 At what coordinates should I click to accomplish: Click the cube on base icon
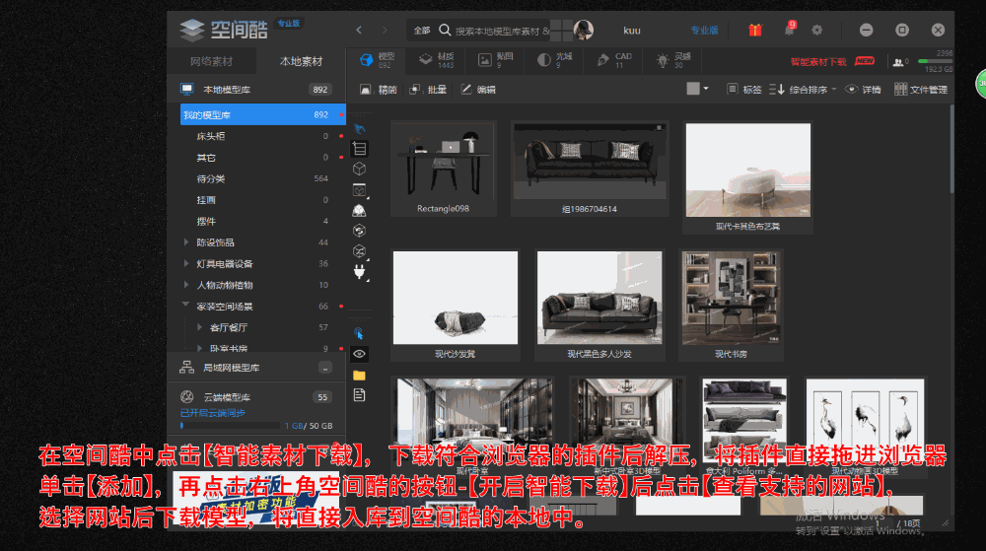tap(359, 210)
